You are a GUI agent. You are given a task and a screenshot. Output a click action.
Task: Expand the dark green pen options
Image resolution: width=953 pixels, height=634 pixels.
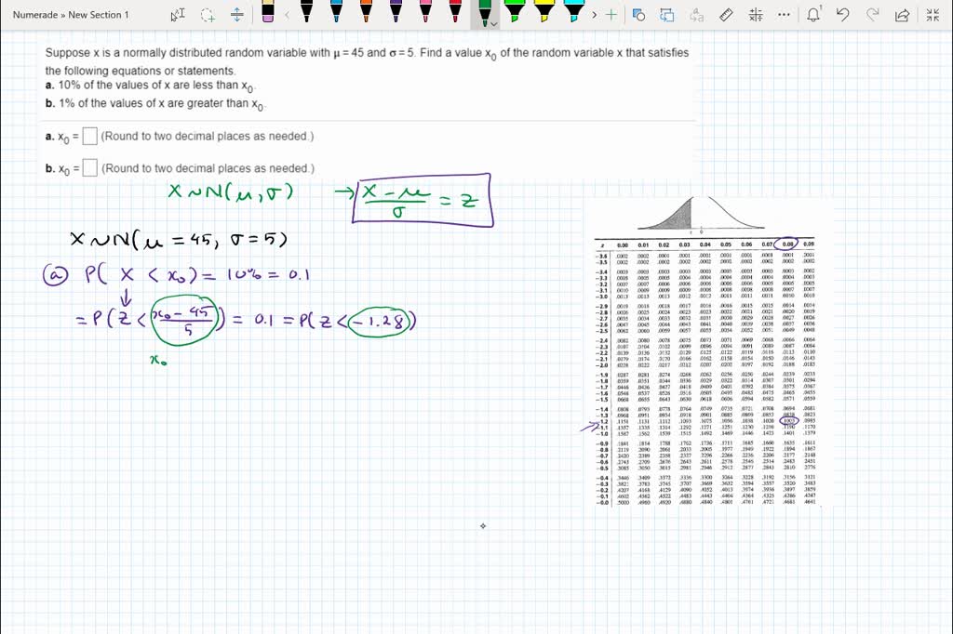493,24
